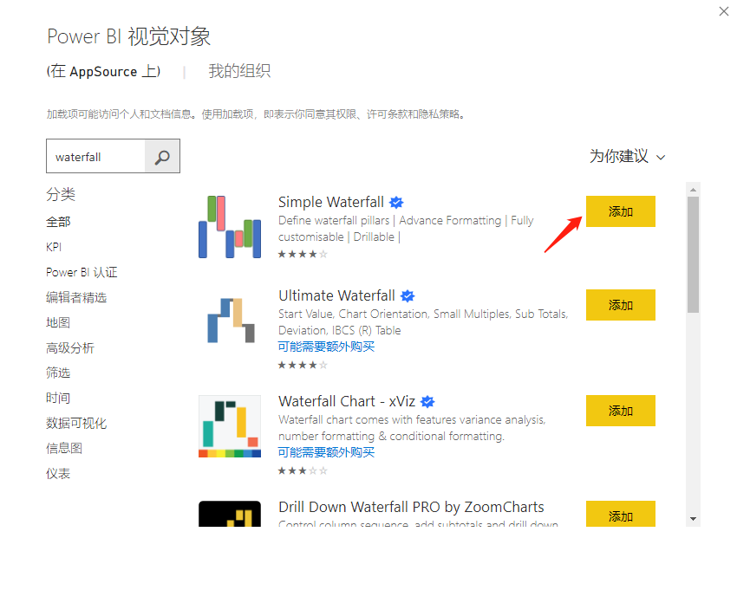
Task: Click the scrollbar down arrow
Action: coord(693,518)
